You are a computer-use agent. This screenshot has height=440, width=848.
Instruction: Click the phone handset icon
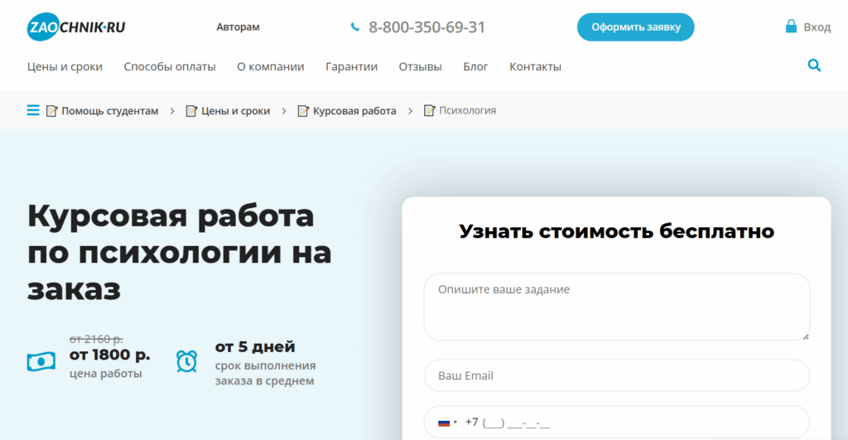(x=354, y=27)
